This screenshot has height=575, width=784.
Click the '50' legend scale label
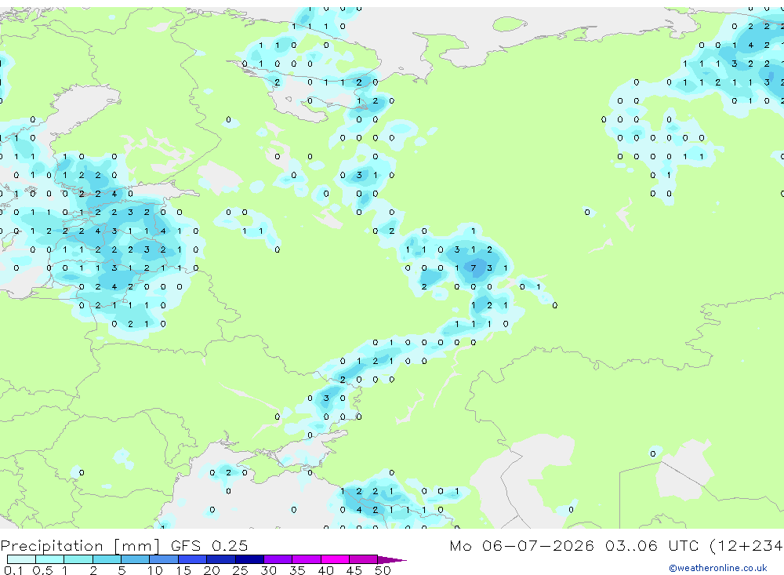383,570
